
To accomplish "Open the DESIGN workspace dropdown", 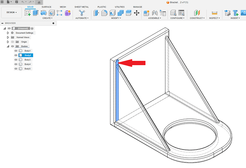I will click(11, 12).
